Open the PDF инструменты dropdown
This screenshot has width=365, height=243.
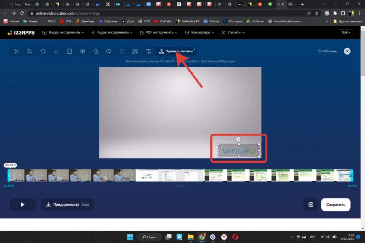(x=159, y=33)
